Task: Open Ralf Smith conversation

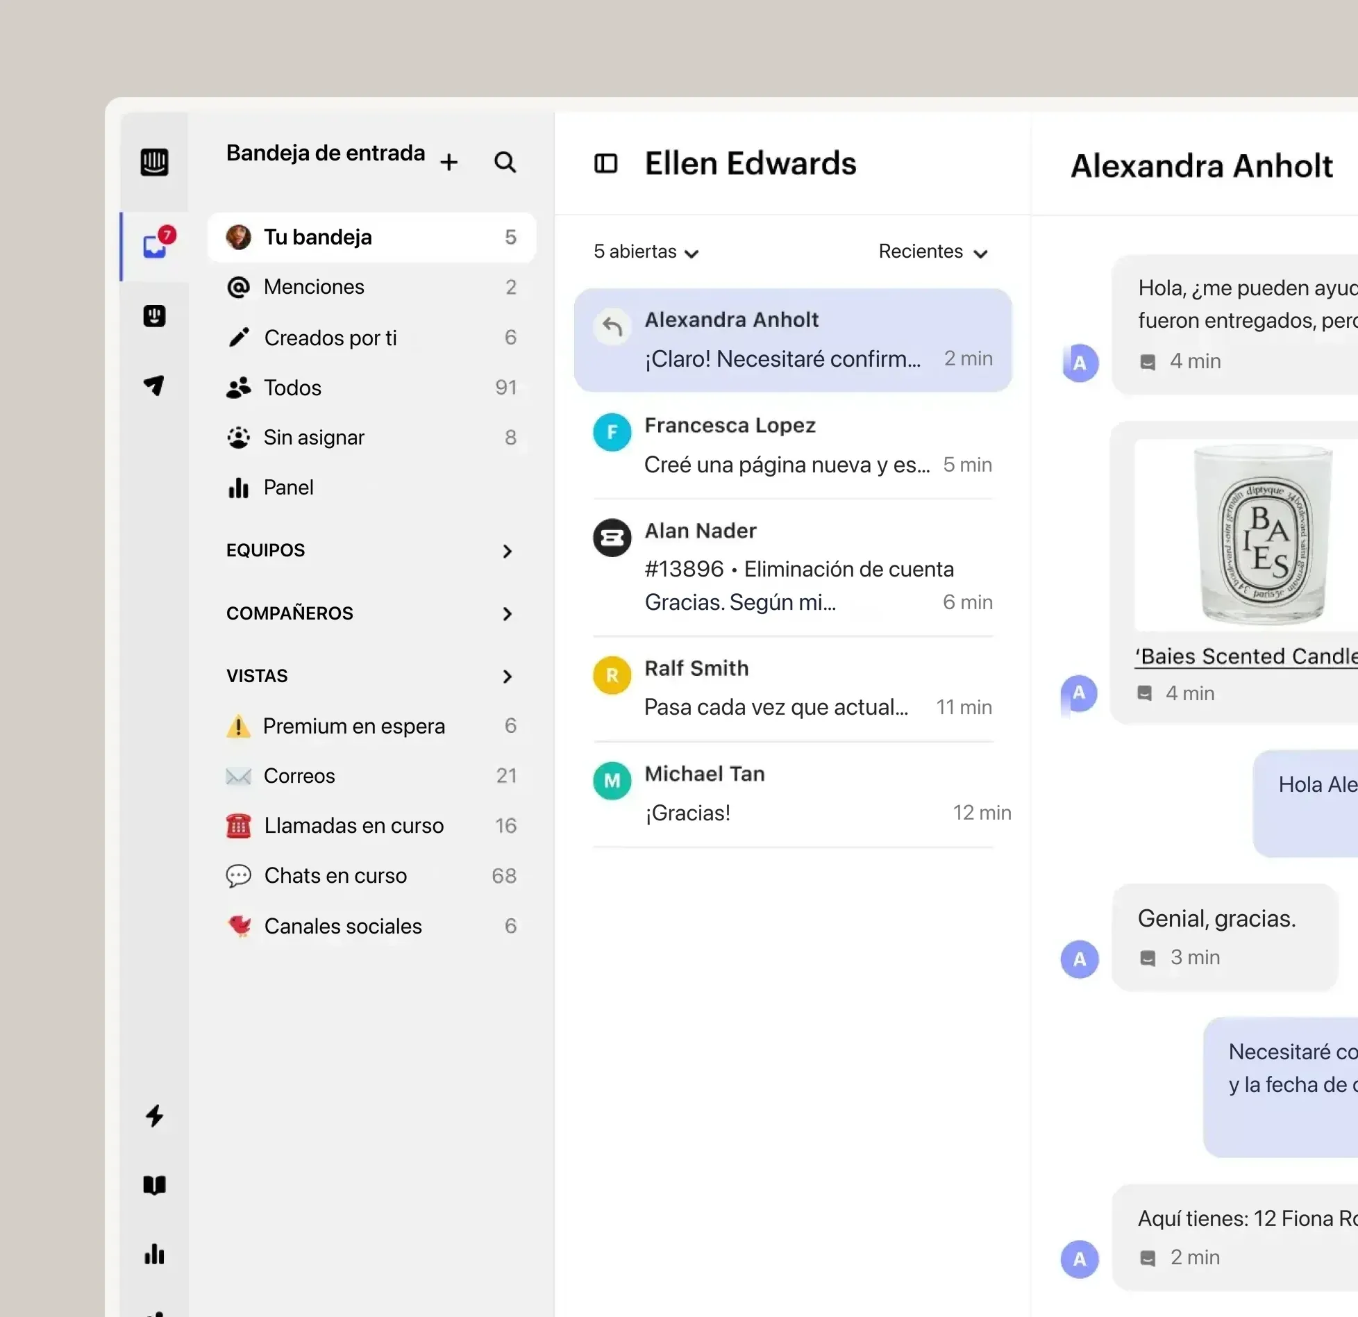Action: pos(793,689)
